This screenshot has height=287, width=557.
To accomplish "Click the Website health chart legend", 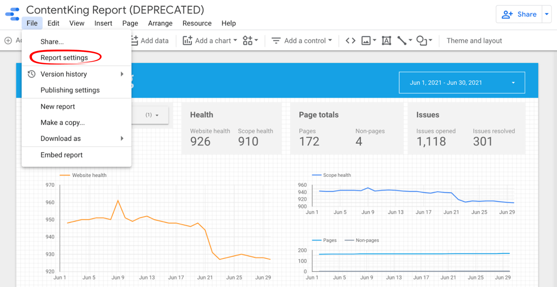I will point(83,175).
